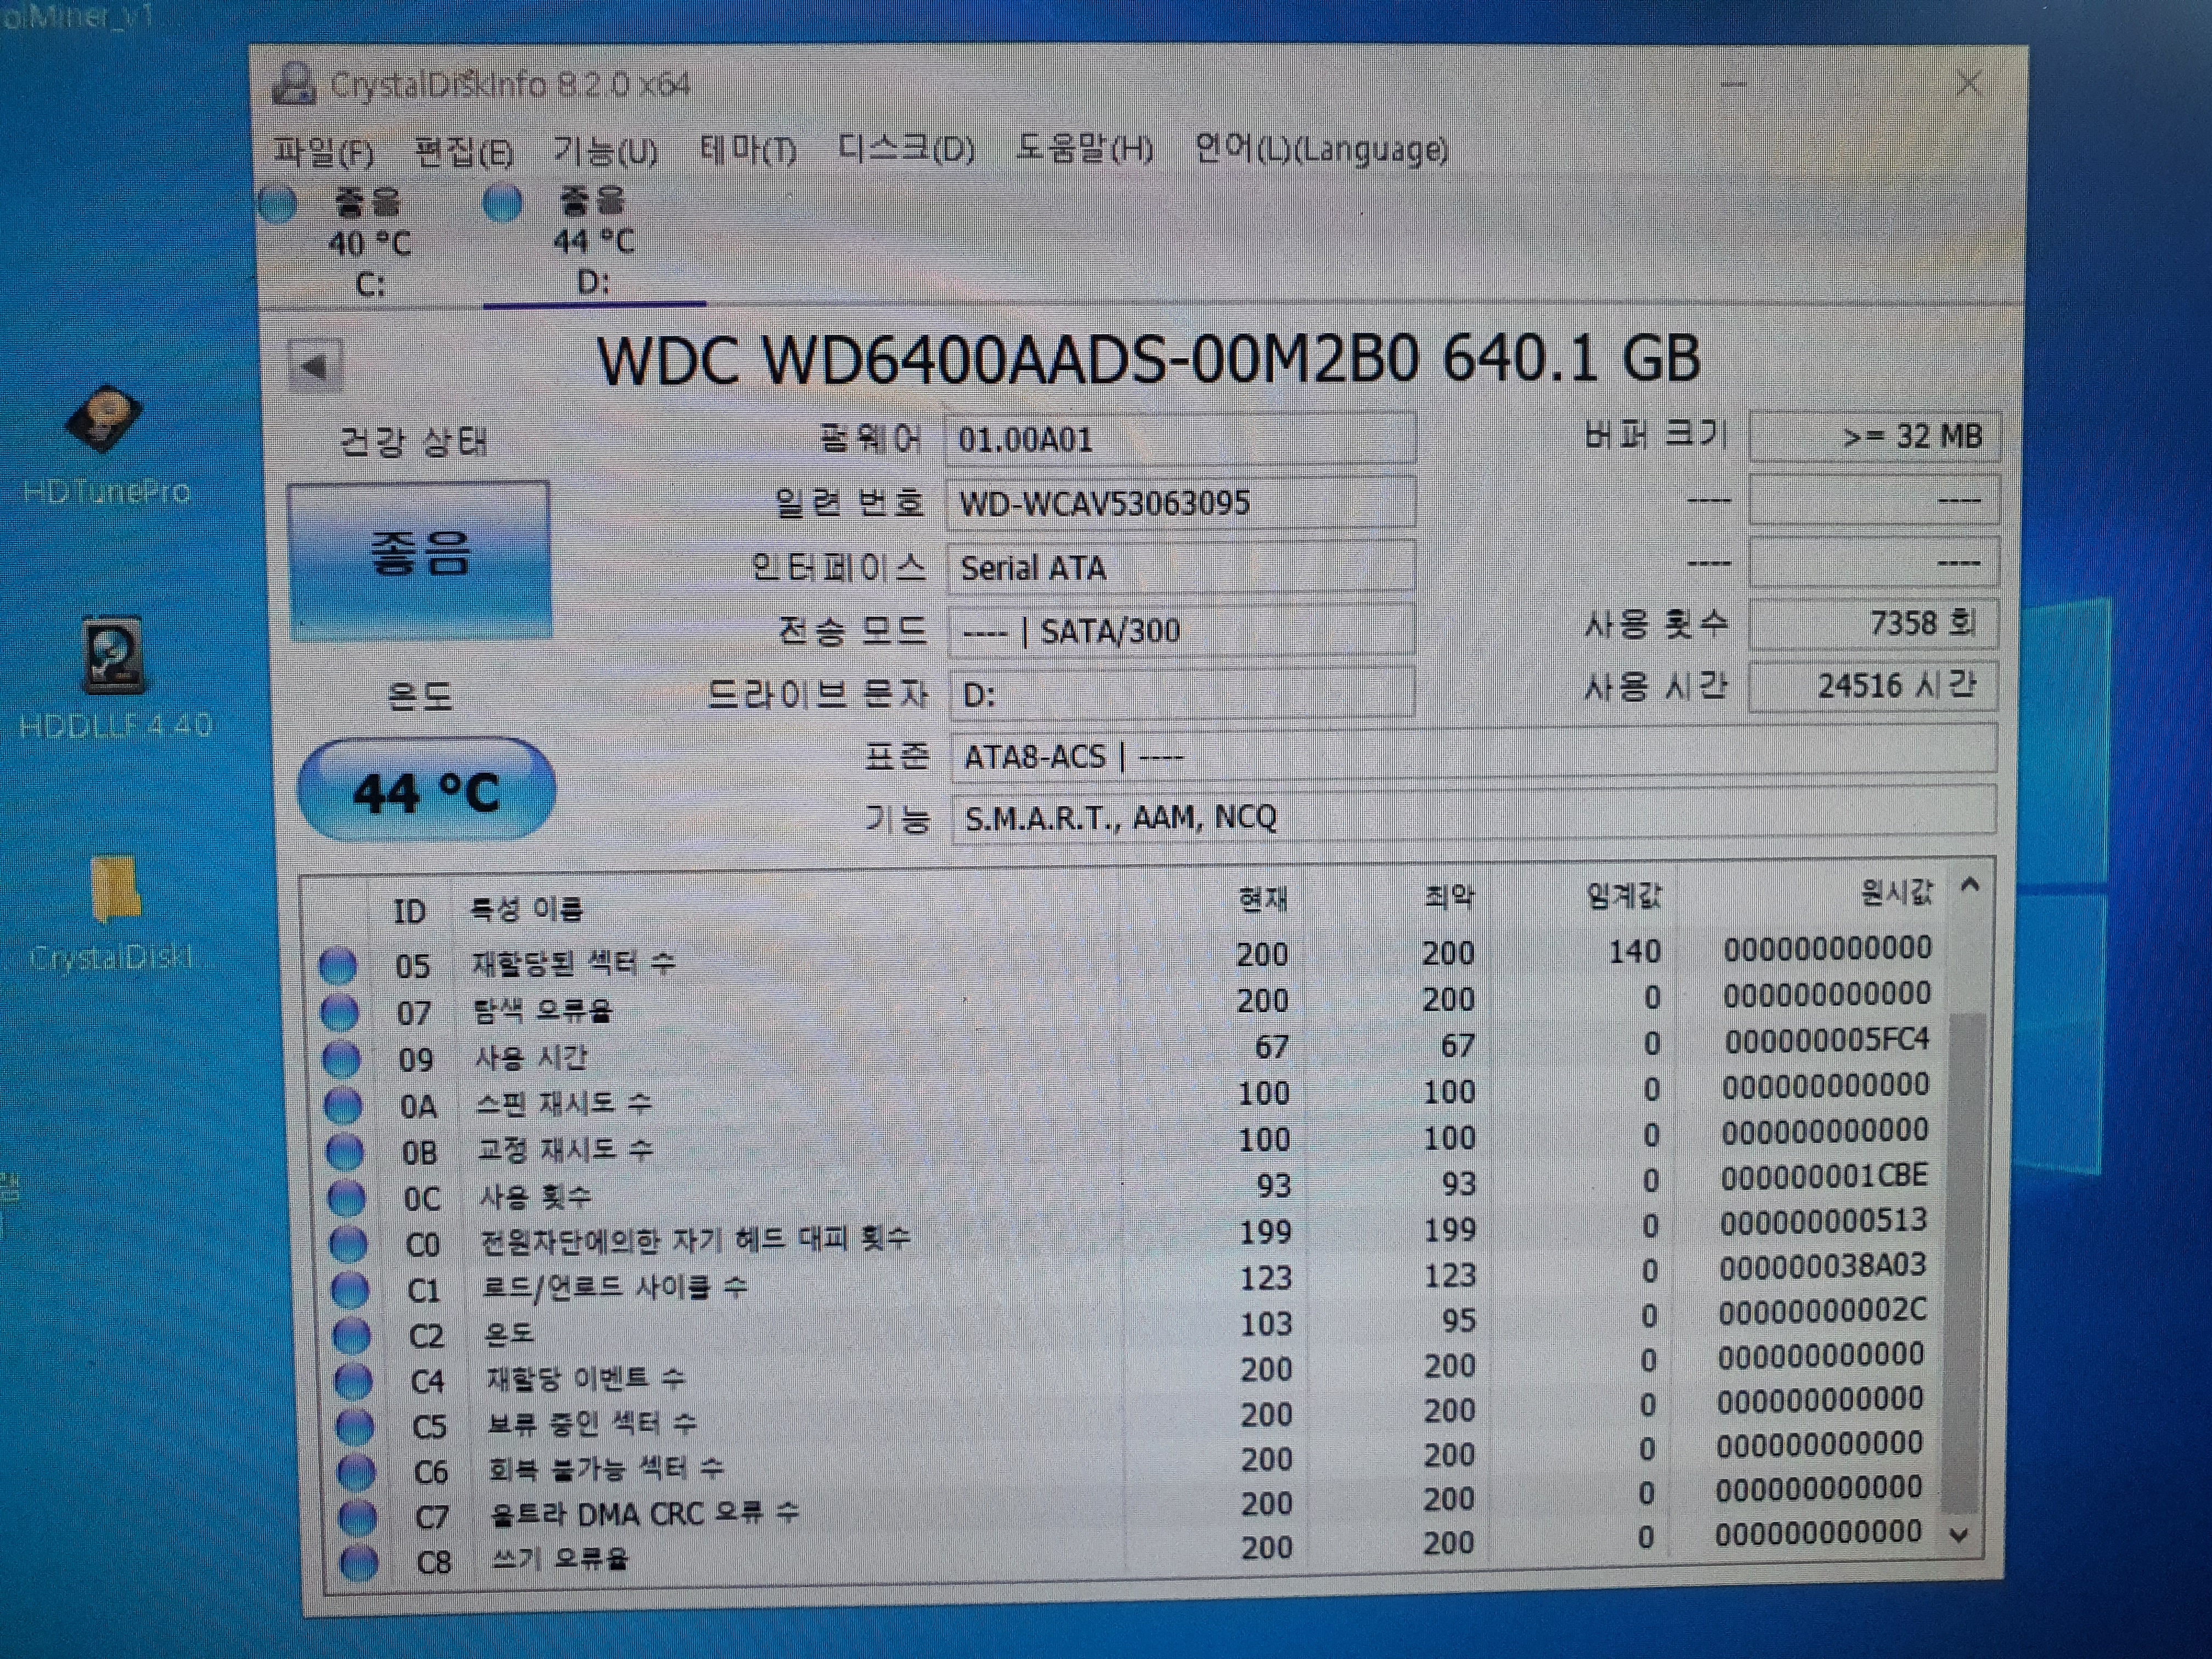Click the status orb for attribute C2
This screenshot has width=2212, height=1659.
click(352, 1335)
